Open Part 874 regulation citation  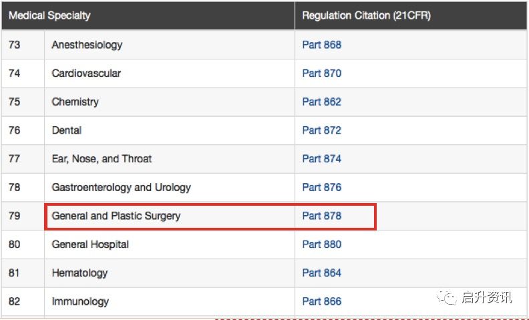tap(321, 159)
